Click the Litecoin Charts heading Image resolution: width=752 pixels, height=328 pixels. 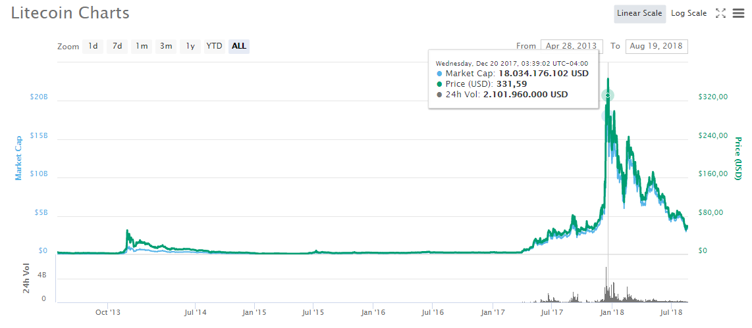[70, 13]
